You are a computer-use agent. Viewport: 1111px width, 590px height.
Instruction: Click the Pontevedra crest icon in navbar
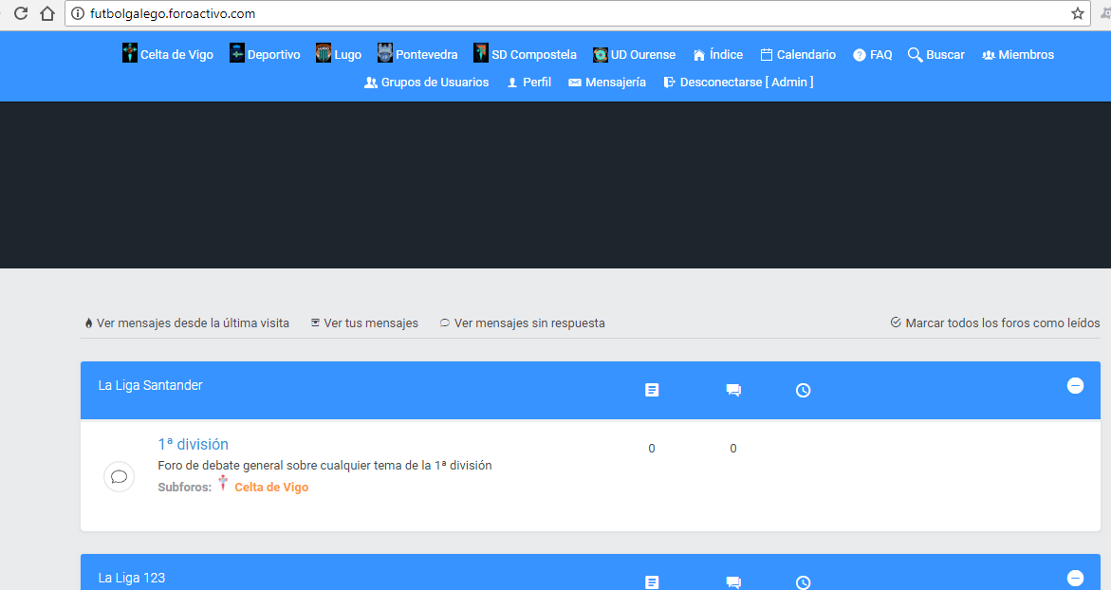[385, 52]
